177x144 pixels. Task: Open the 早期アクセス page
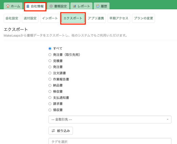click(x=119, y=18)
